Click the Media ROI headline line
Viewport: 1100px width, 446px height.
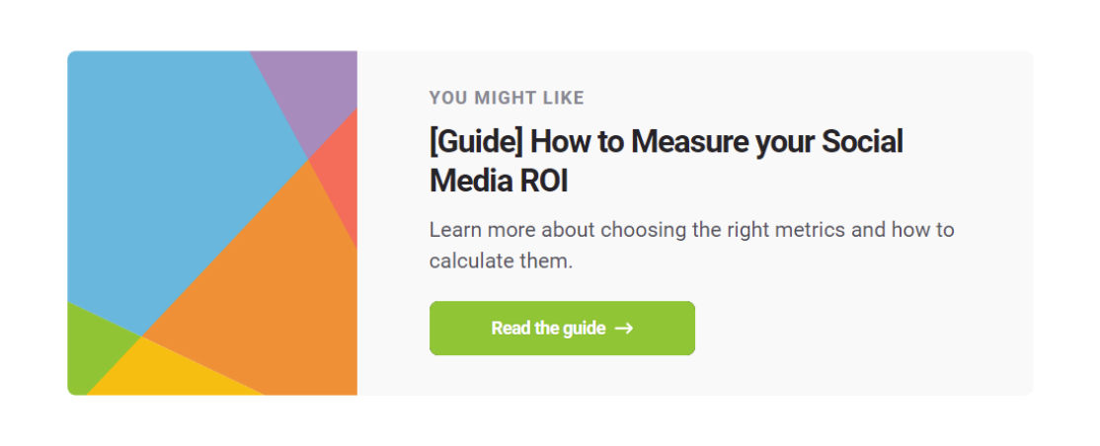(x=498, y=183)
